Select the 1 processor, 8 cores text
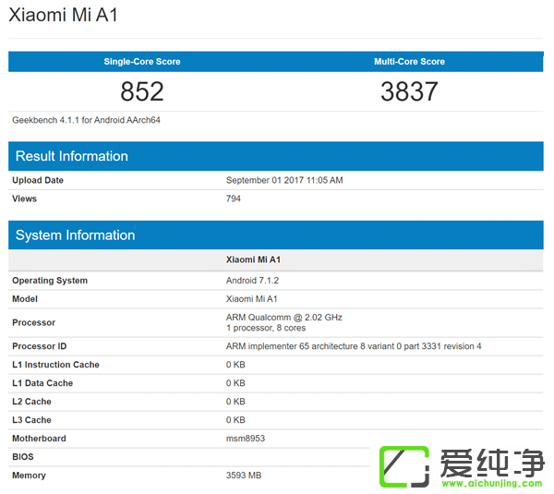 point(266,328)
